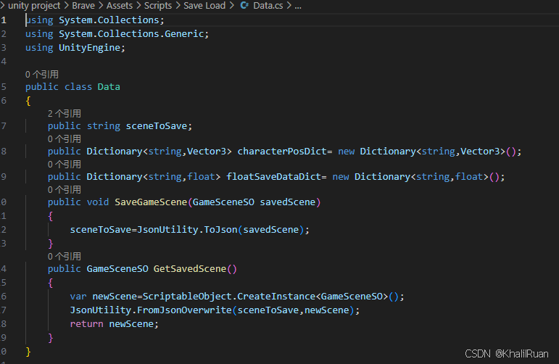Click 'System.Collections' on the first using line
Image resolution: width=559 pixels, height=364 pixels.
(x=109, y=20)
